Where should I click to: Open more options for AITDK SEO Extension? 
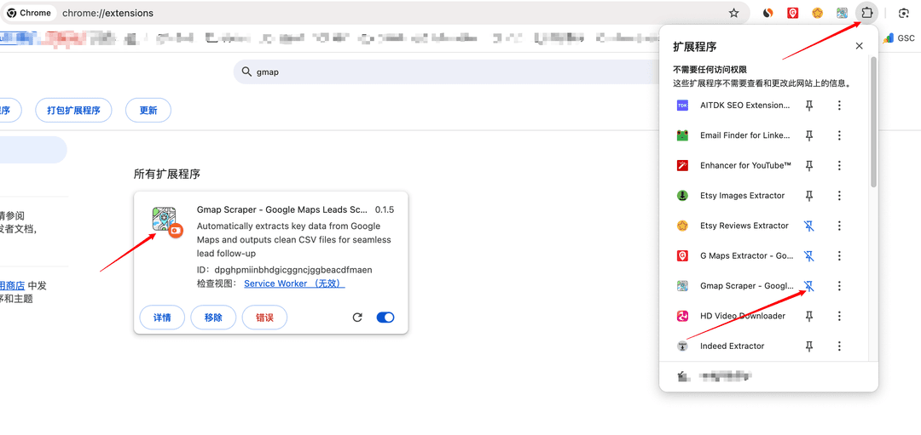[839, 105]
